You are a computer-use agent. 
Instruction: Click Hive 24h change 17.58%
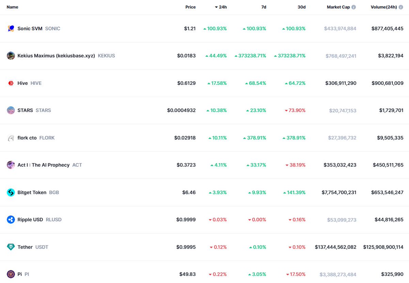pos(217,83)
